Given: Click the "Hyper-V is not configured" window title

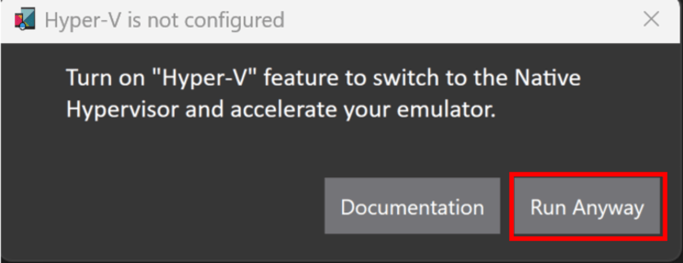Looking at the screenshot, I should click(164, 20).
